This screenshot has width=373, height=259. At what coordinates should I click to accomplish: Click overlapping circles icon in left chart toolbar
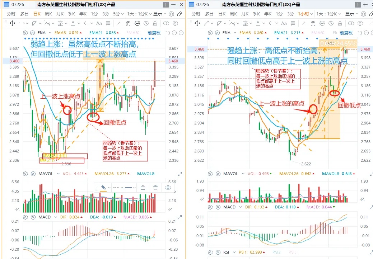pos(166,23)
